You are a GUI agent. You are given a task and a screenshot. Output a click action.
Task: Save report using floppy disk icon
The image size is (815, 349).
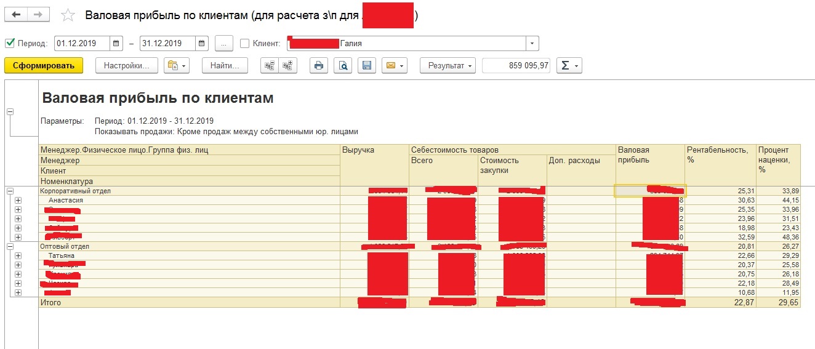click(367, 66)
